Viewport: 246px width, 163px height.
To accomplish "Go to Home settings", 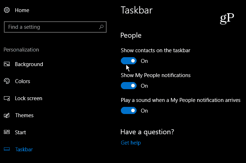I will (x=22, y=10).
